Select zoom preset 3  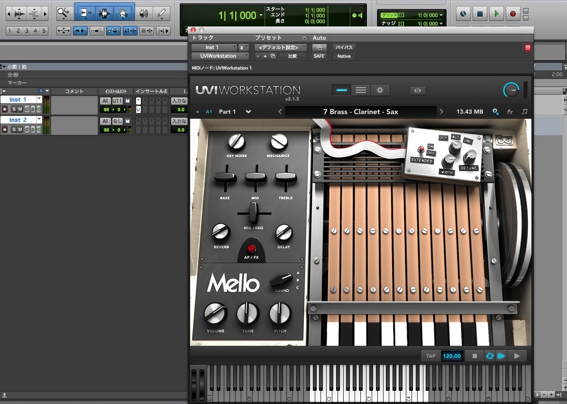(27, 31)
